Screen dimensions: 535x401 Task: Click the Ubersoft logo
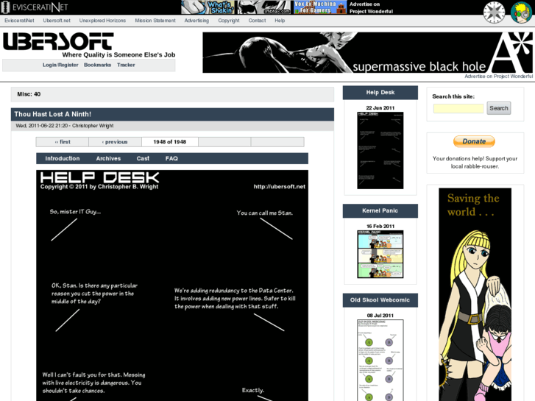tap(58, 41)
